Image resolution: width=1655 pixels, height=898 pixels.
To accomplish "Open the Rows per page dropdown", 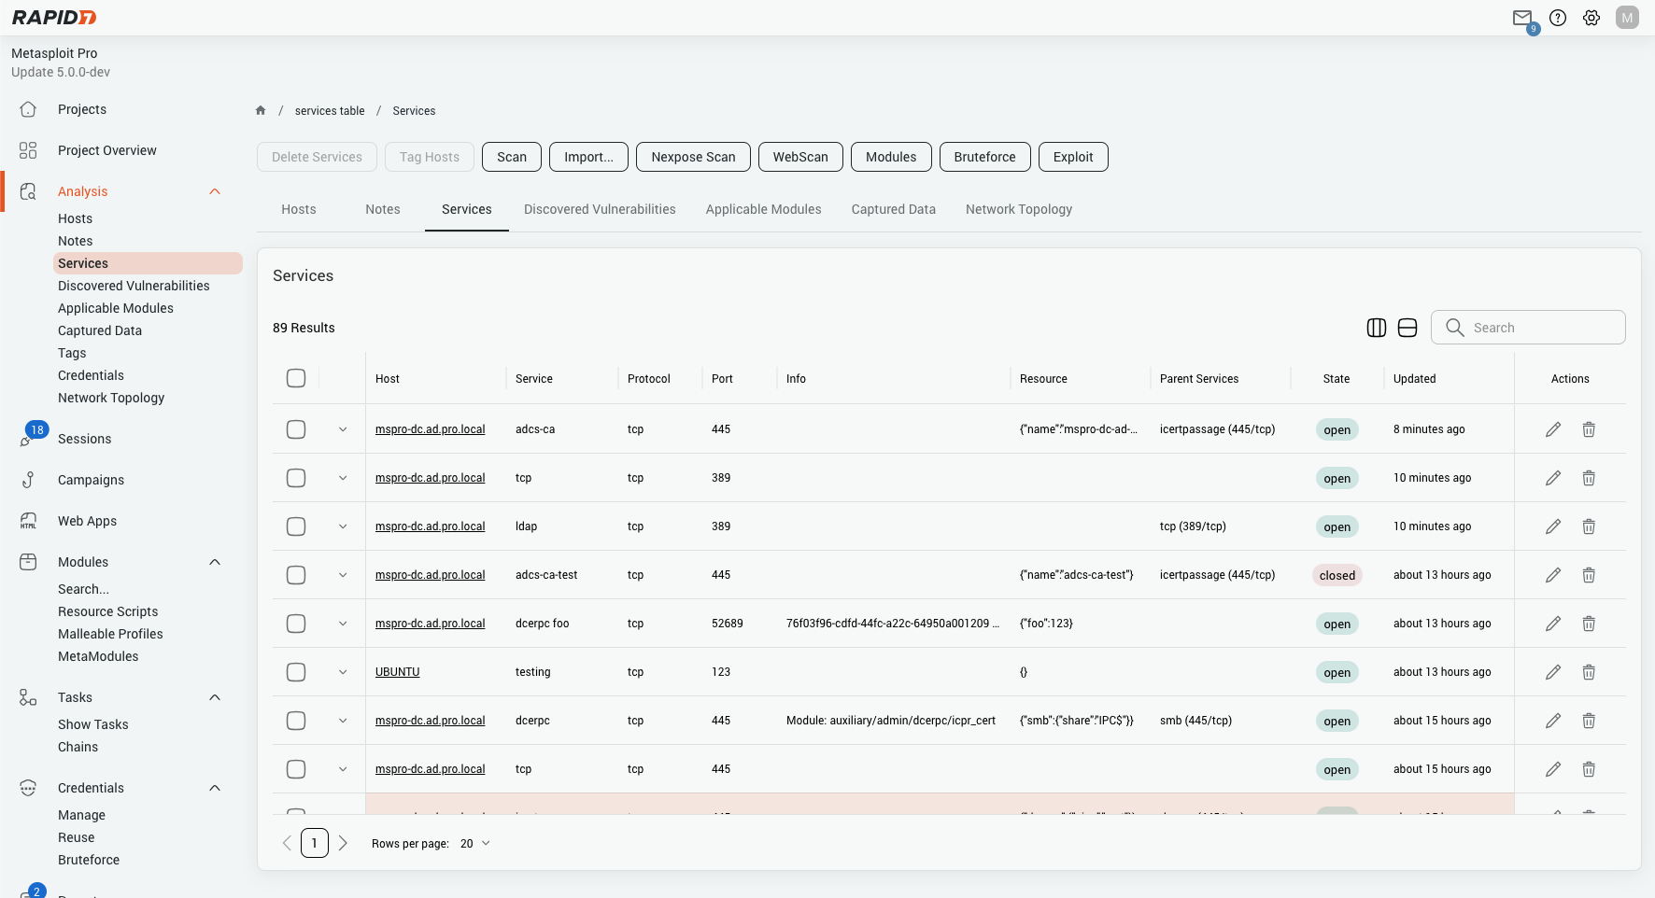I will pos(475,844).
